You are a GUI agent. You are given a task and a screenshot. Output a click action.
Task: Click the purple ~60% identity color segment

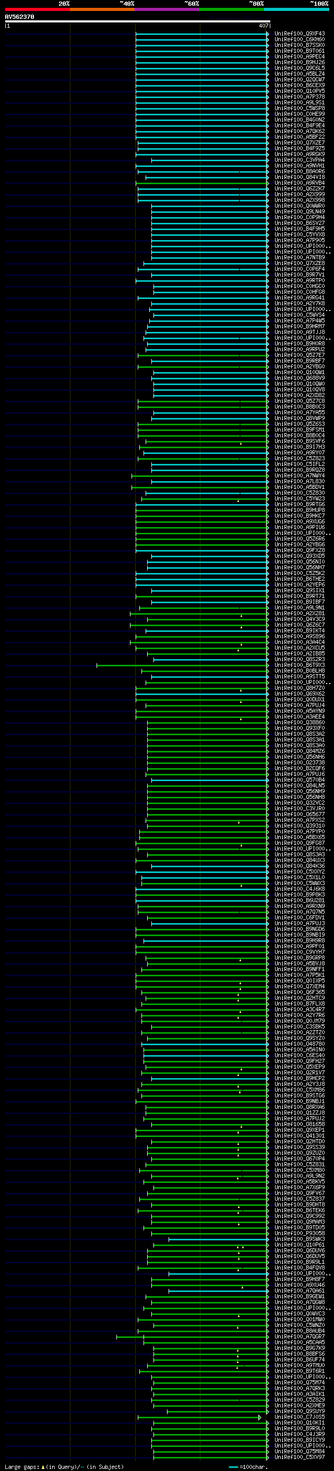[x=168, y=9]
